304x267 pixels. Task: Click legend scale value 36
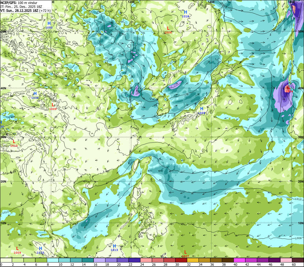point(212,265)
